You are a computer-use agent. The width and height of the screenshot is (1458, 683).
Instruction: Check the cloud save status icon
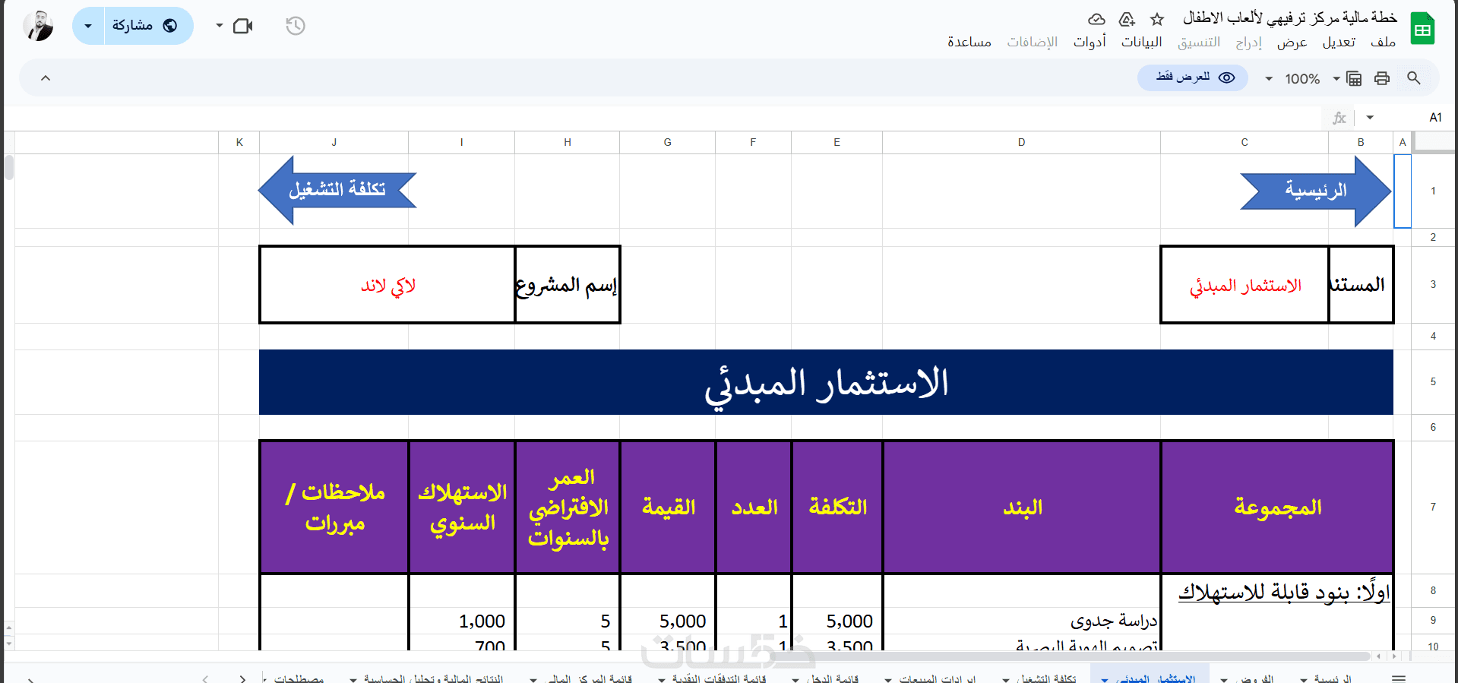(1096, 19)
